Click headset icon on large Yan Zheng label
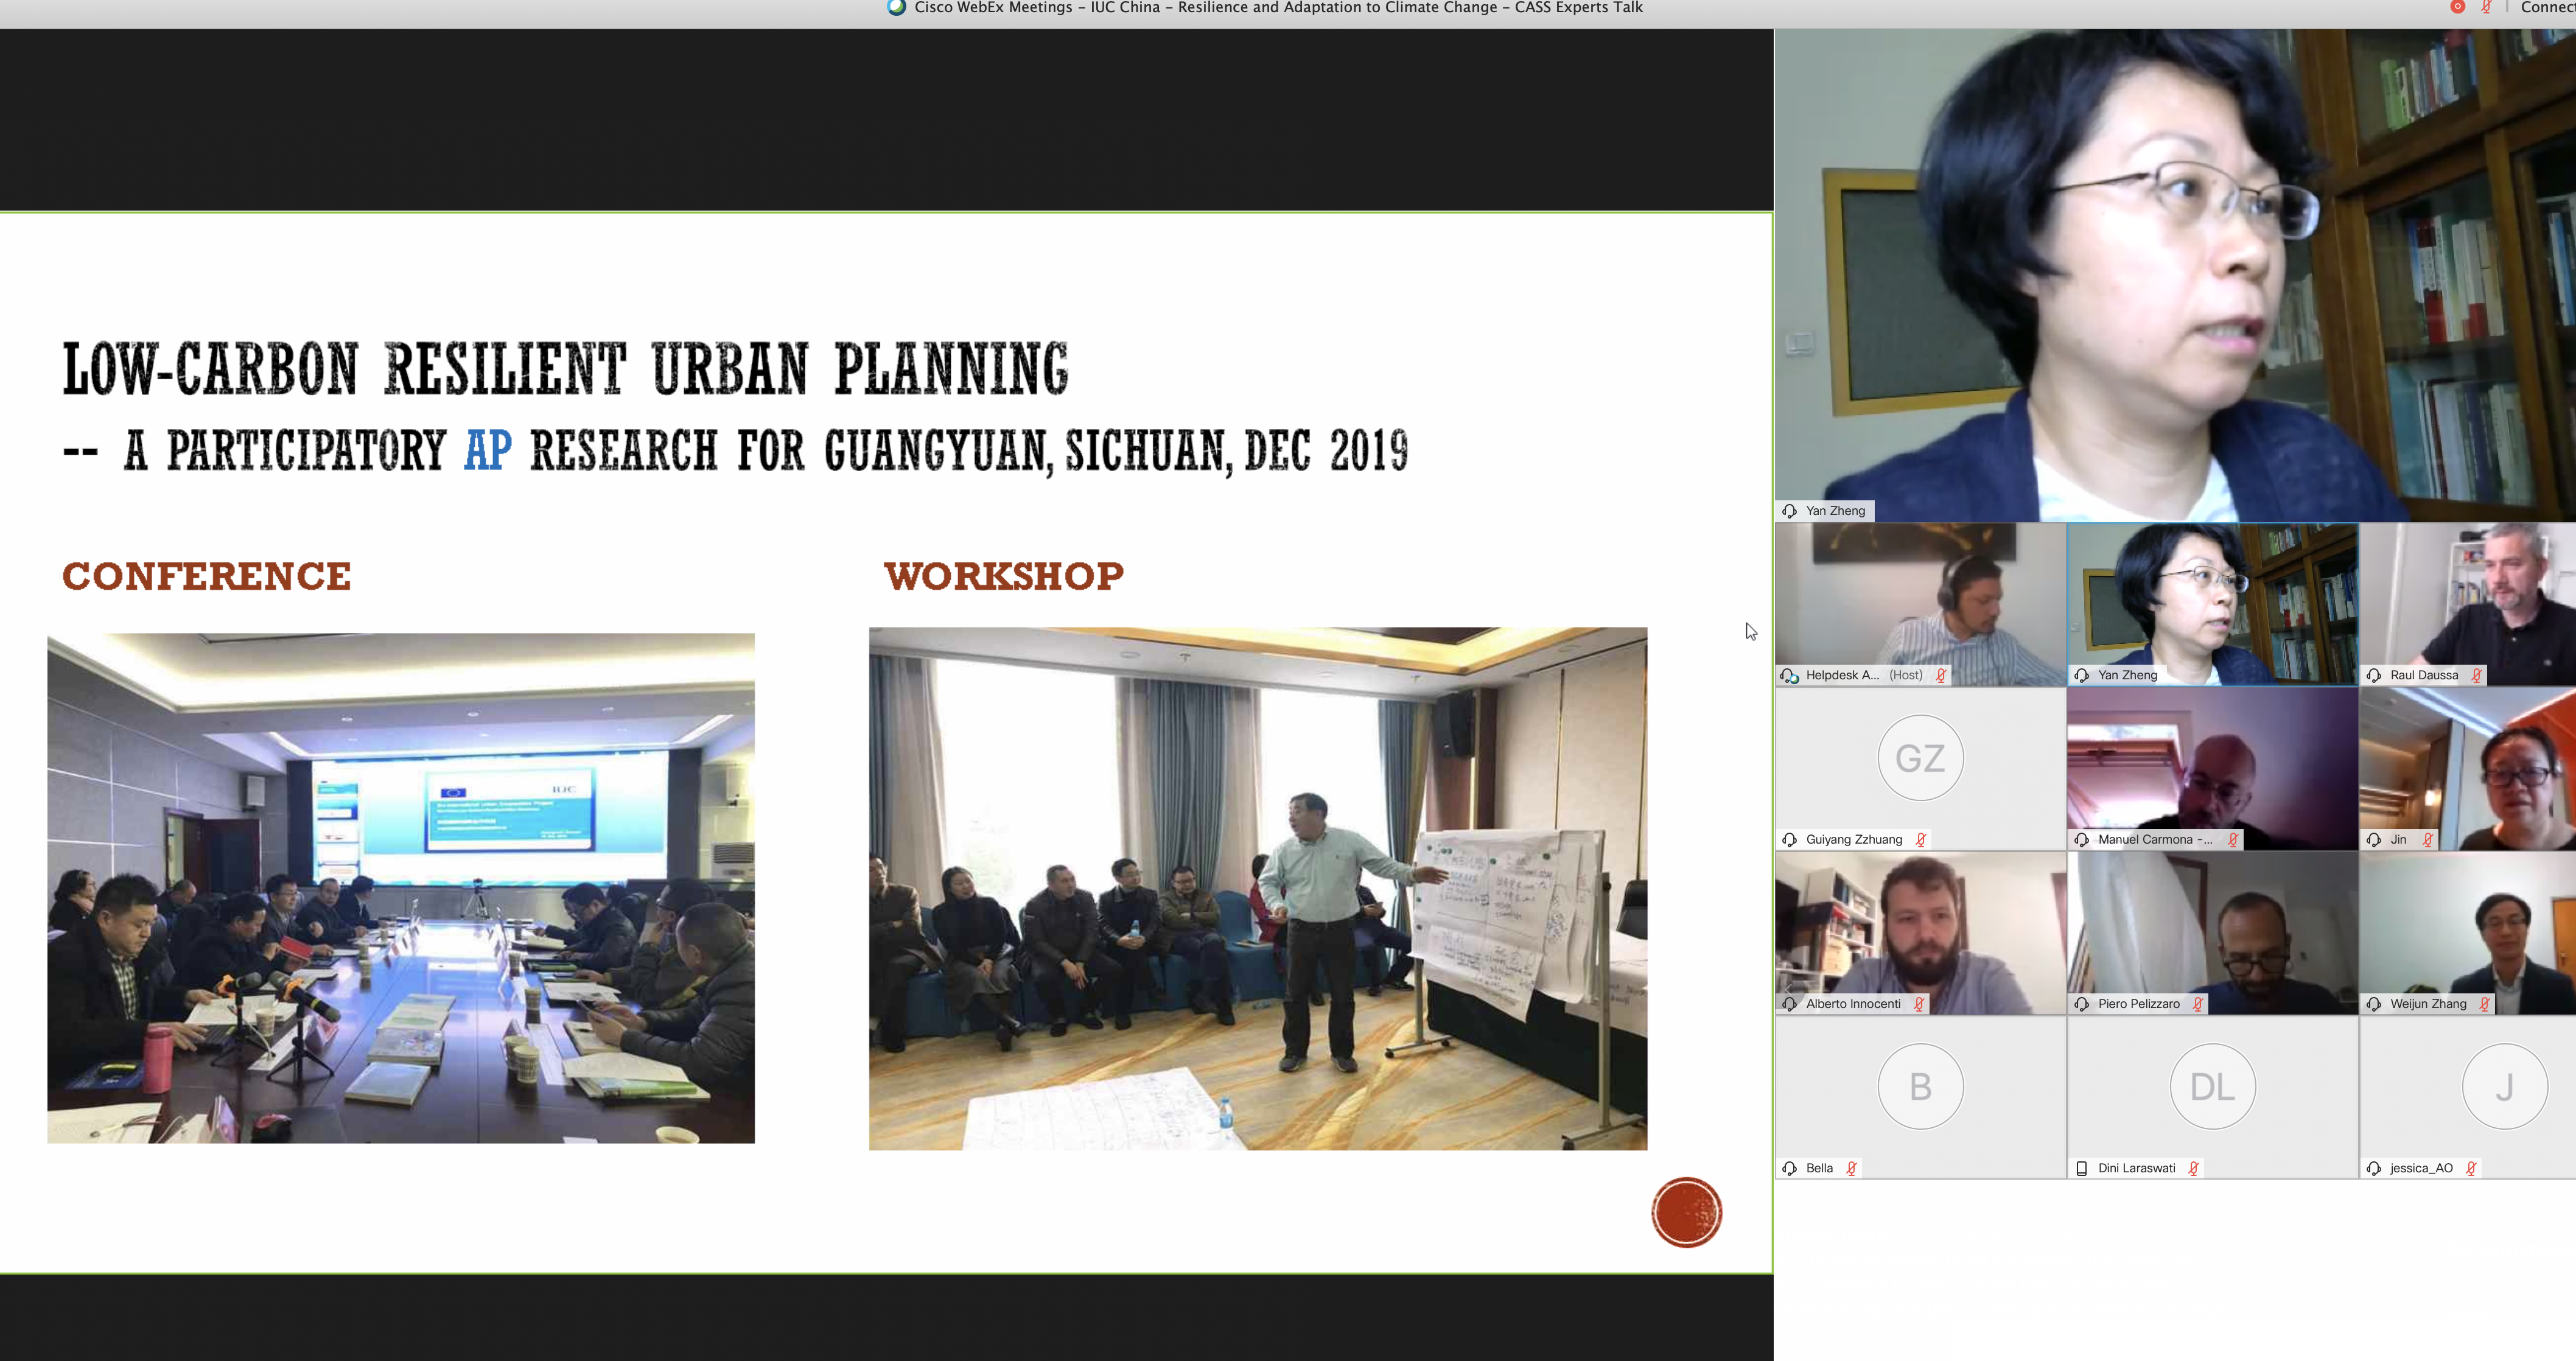This screenshot has height=1361, width=2576. [x=1789, y=511]
